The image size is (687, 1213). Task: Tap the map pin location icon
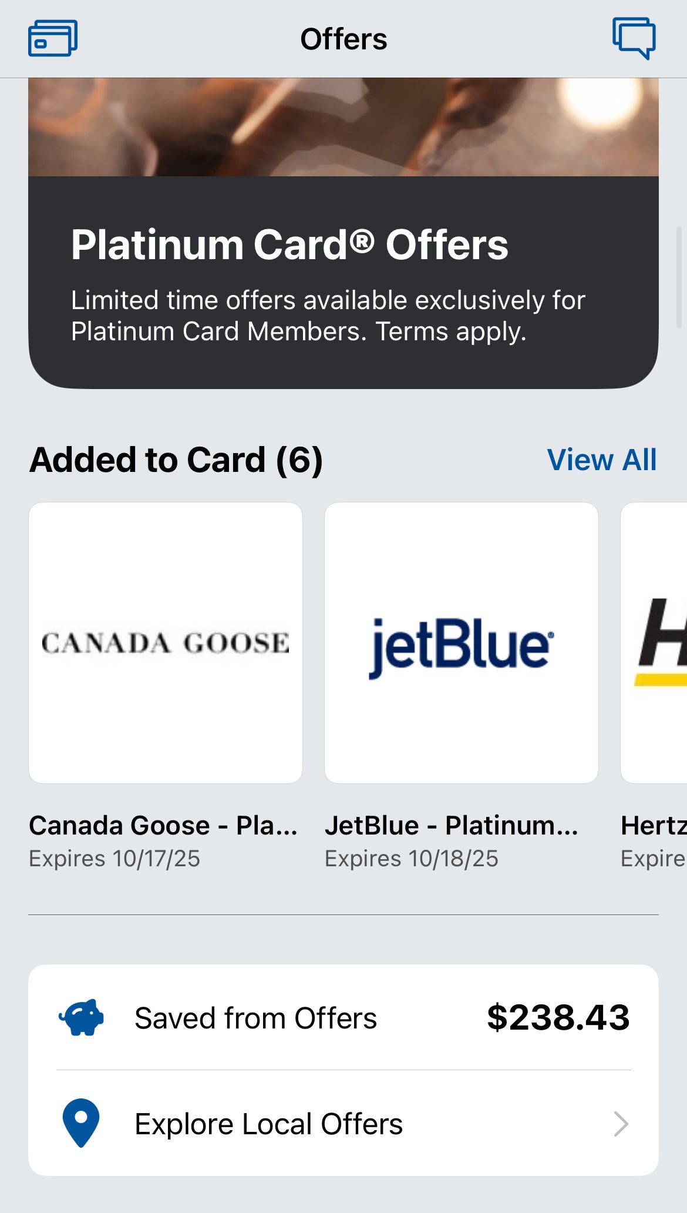tap(81, 1122)
